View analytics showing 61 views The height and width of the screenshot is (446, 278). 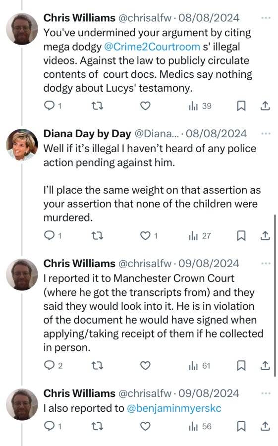point(200,366)
